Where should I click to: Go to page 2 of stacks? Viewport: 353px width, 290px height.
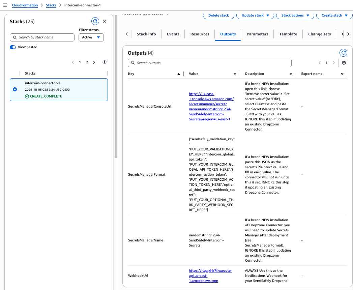pos(87,62)
